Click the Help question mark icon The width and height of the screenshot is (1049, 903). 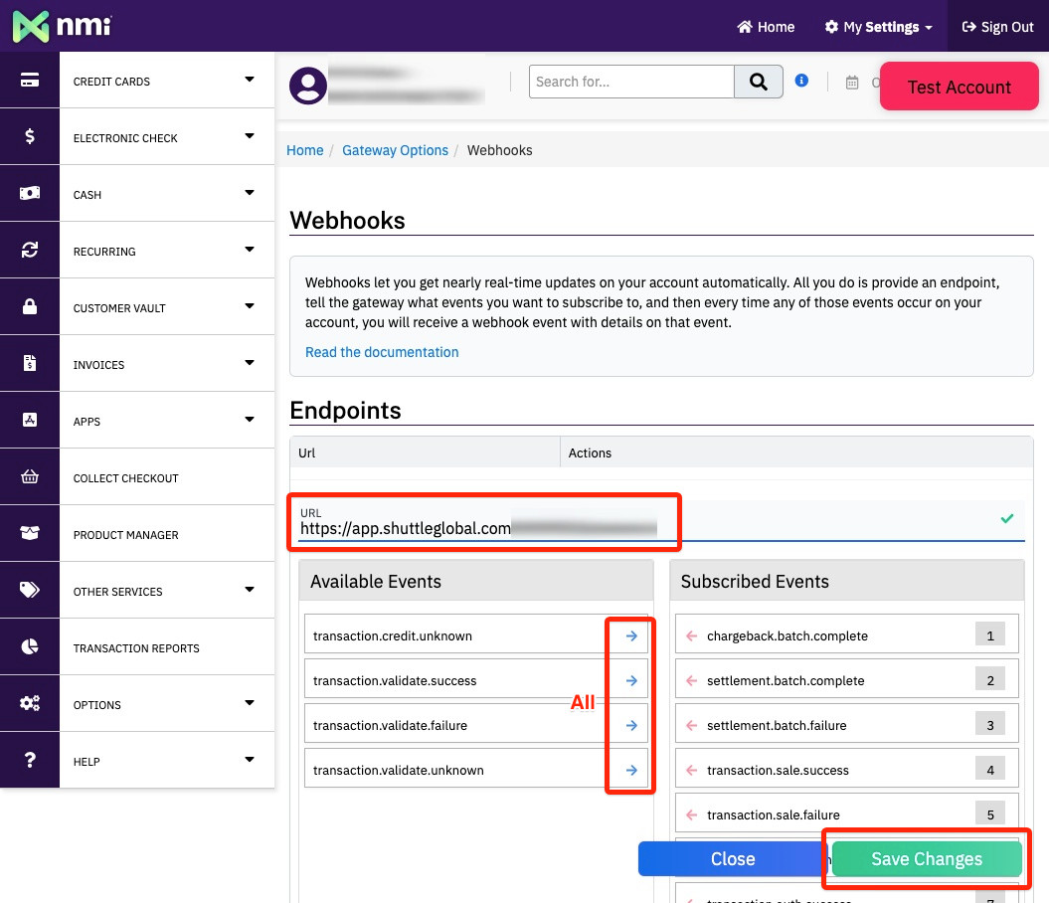[x=30, y=760]
